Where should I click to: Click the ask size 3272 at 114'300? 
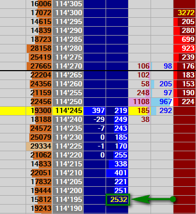pyautogui.click(x=185, y=13)
